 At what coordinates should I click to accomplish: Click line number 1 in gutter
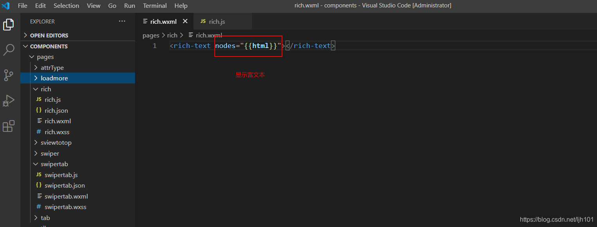[155, 46]
